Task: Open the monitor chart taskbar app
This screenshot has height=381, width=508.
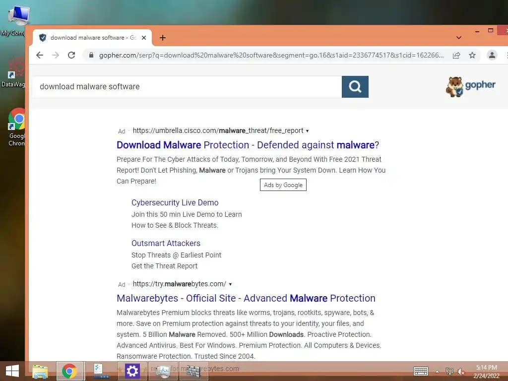Action: coord(163,371)
